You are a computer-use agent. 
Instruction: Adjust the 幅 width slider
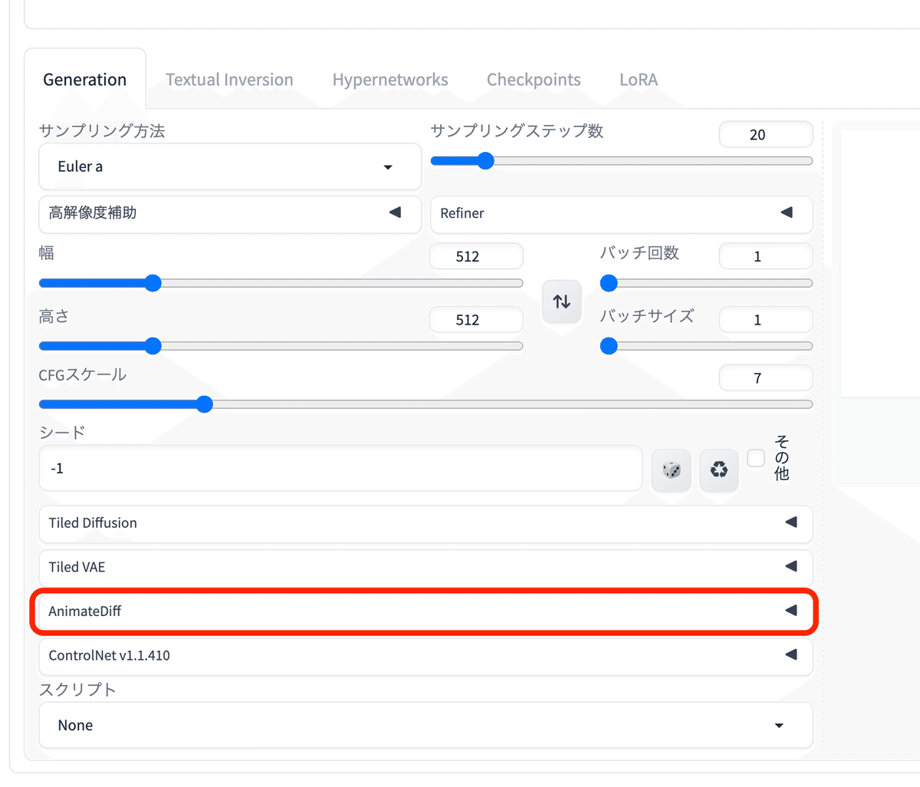tap(281, 283)
